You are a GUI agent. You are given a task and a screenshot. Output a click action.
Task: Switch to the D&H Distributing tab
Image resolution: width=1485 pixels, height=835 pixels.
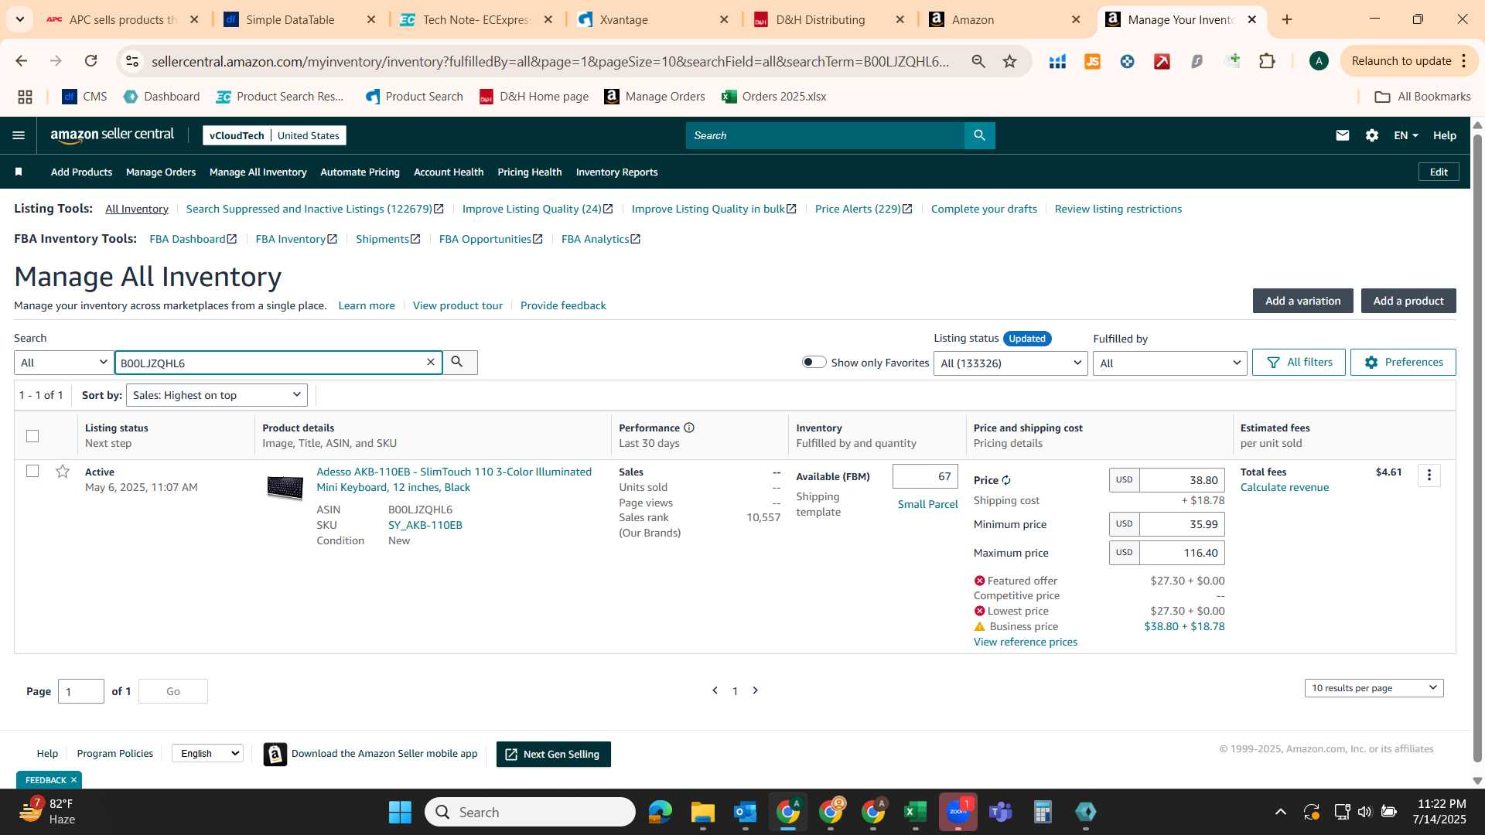tap(830, 19)
